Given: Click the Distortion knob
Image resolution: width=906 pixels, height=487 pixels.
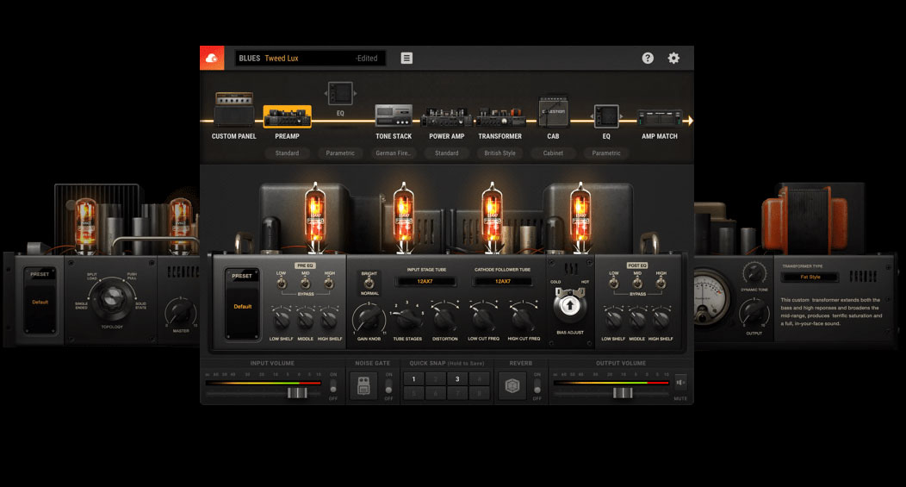Looking at the screenshot, I should point(444,318).
